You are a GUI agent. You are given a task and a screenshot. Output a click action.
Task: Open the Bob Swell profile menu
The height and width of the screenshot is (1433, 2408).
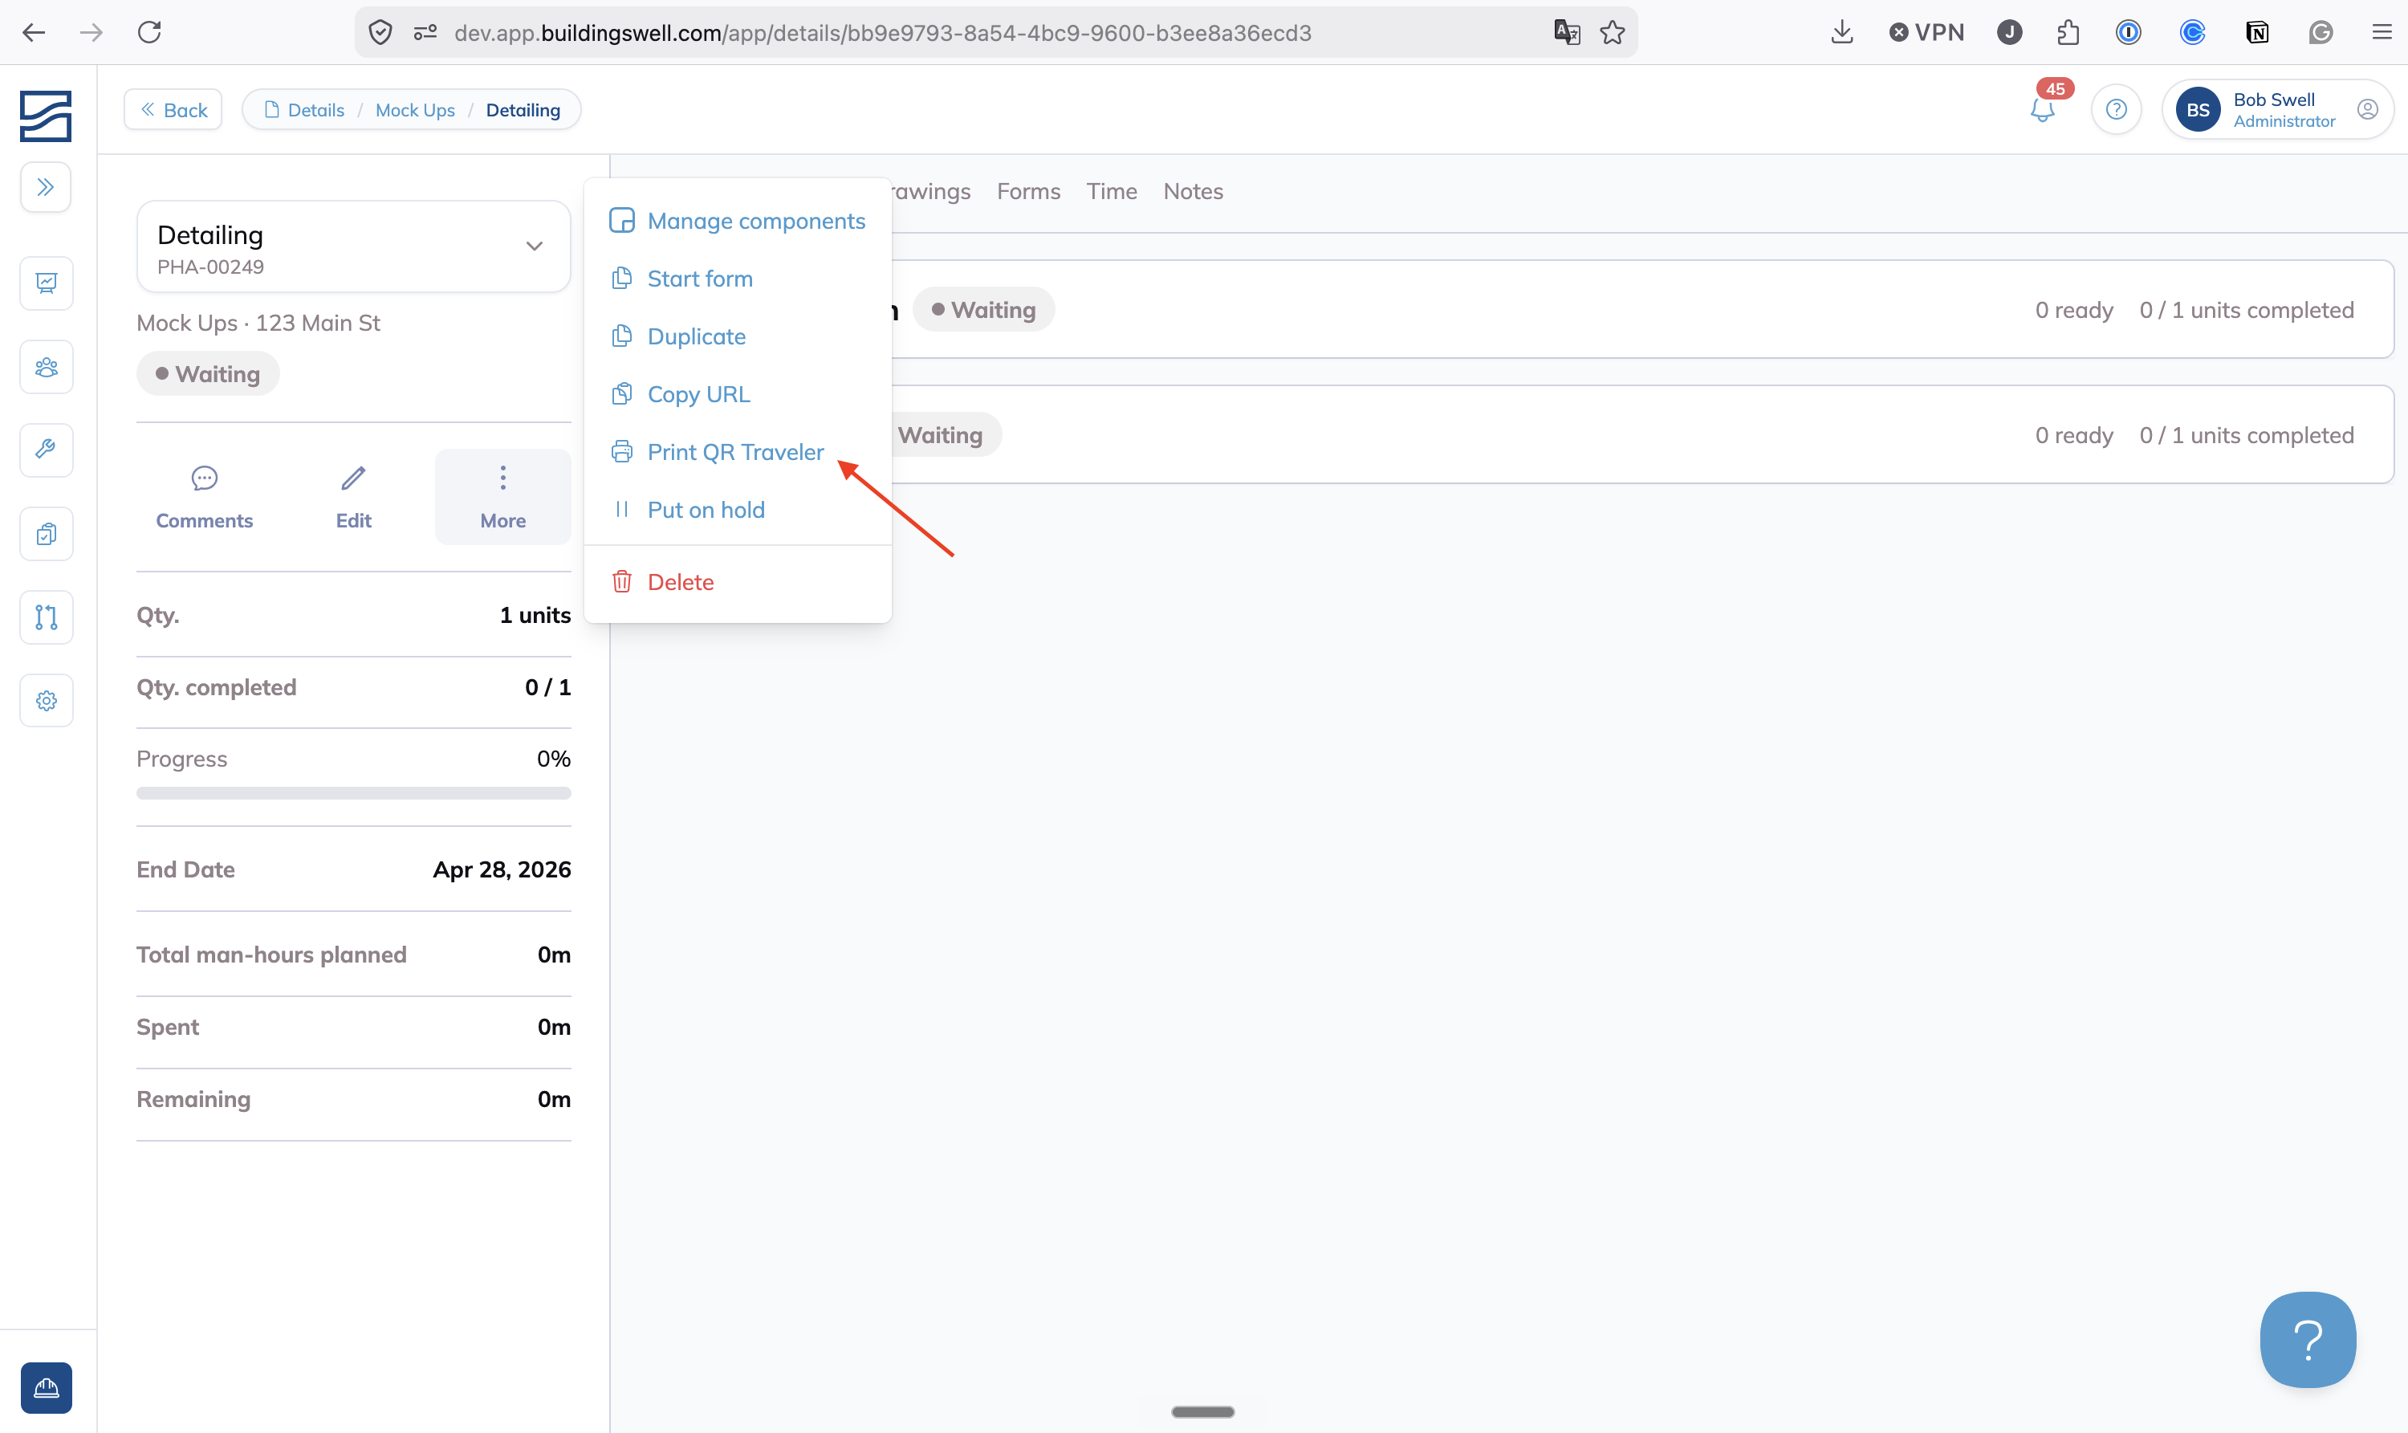click(2276, 109)
